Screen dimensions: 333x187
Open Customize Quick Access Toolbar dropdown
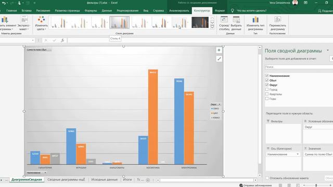[x=35, y=3]
